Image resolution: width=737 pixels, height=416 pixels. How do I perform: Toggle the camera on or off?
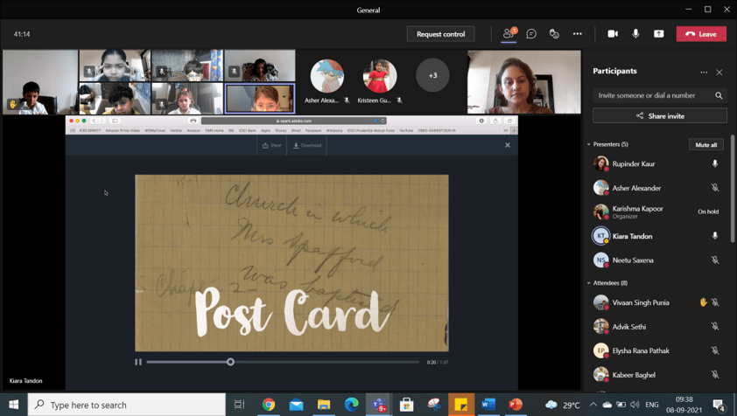coord(613,34)
